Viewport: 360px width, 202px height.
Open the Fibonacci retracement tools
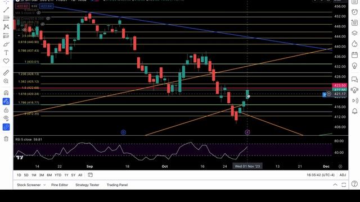[6, 19]
